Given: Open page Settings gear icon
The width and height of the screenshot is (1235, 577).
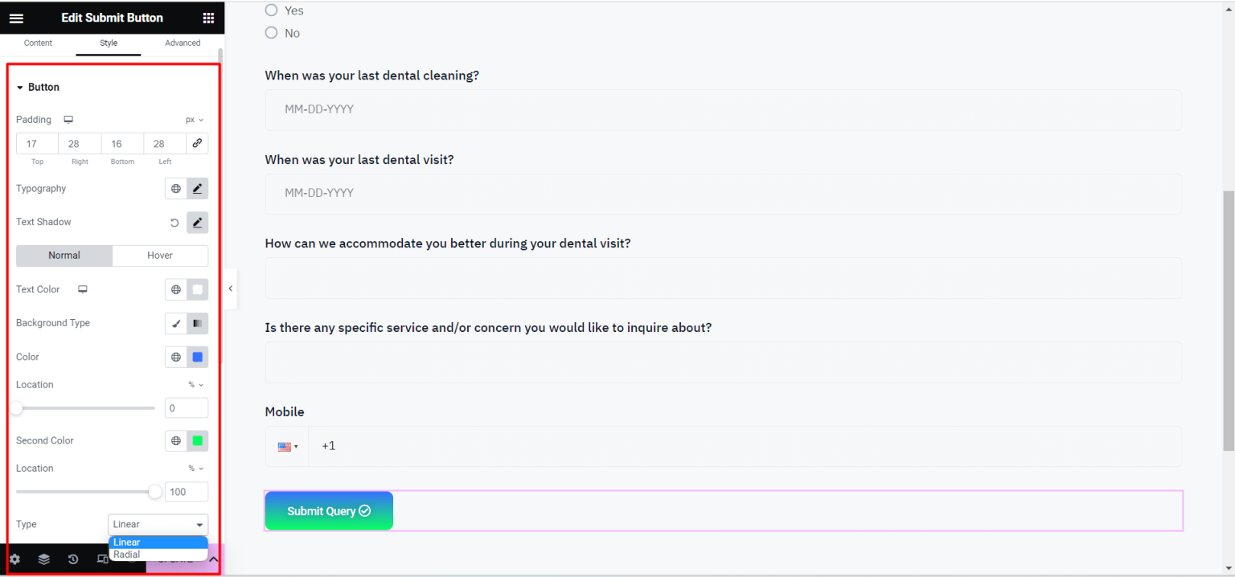Looking at the screenshot, I should click(x=14, y=559).
